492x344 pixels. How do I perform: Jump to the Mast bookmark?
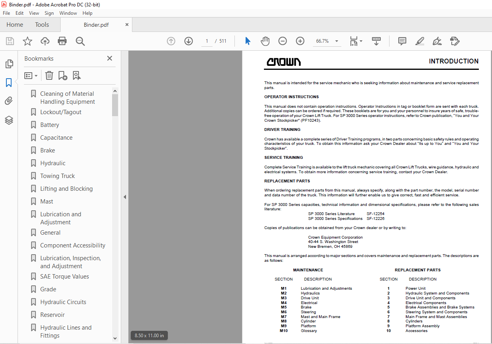coord(47,202)
